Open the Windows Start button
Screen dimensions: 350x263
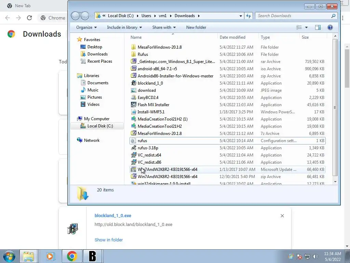(9, 256)
